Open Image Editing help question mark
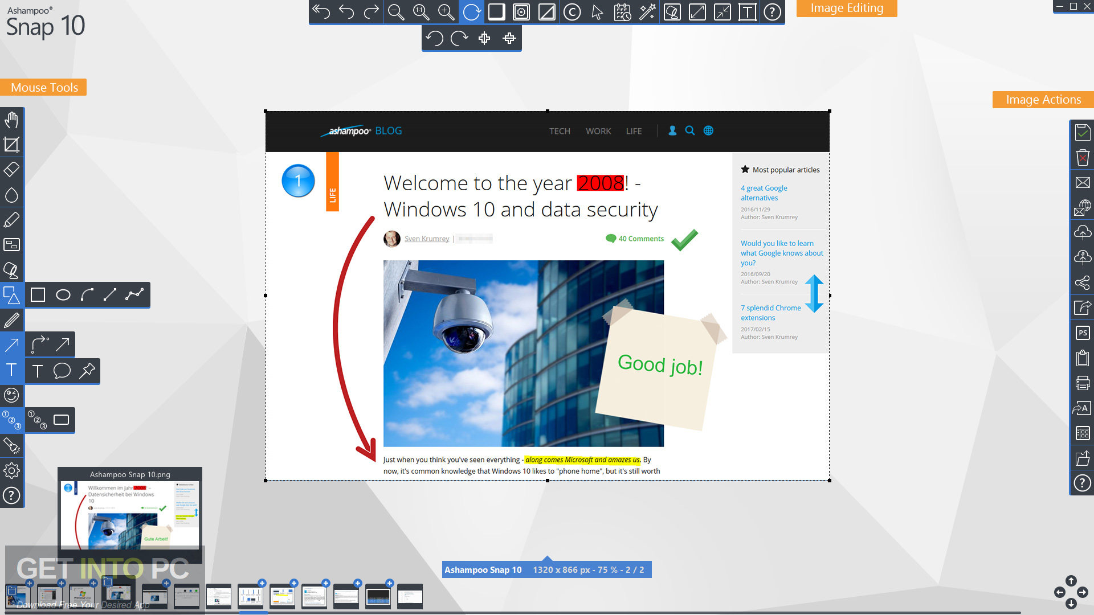The image size is (1094, 615). pyautogui.click(x=772, y=12)
